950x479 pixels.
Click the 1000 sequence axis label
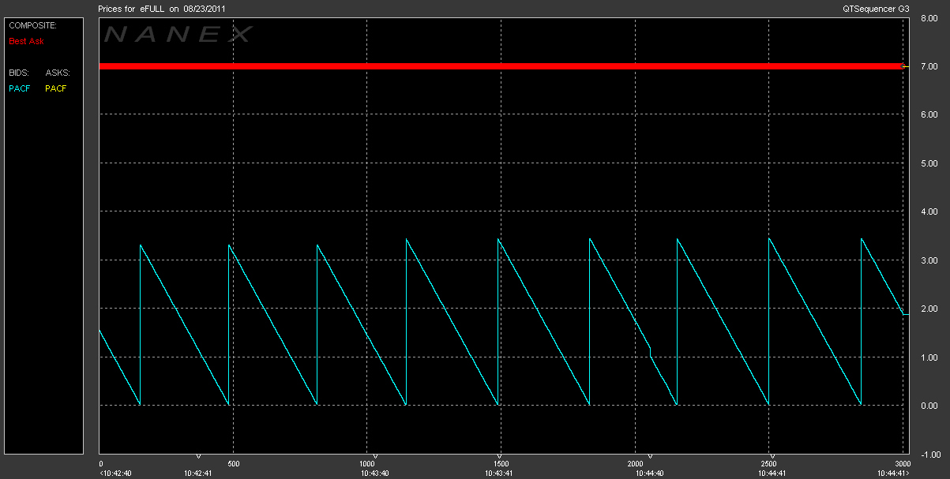coord(367,464)
